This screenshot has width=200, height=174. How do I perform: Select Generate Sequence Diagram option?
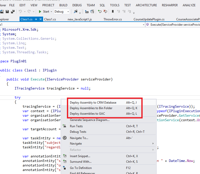(x=89, y=120)
